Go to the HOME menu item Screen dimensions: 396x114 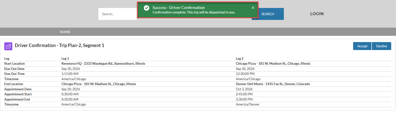click(x=65, y=32)
